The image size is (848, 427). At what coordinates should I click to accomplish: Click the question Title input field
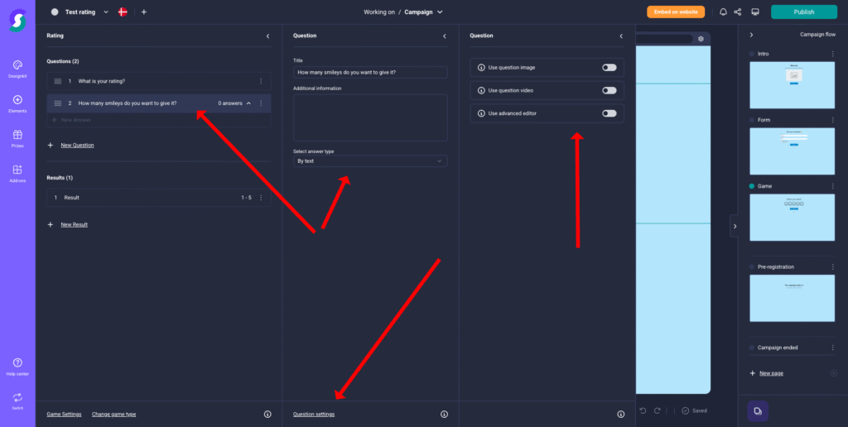point(370,72)
